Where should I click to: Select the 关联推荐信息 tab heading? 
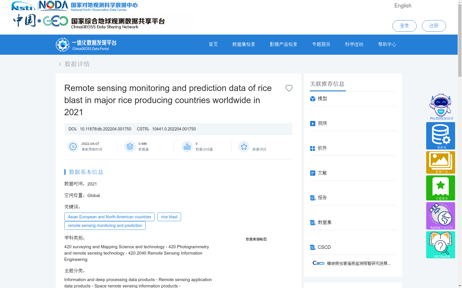tap(327, 84)
